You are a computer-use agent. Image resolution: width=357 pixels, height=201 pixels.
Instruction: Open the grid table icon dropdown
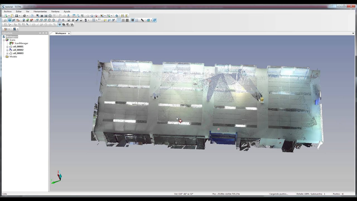click(97, 20)
